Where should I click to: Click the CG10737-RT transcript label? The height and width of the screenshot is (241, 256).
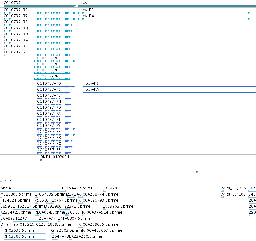click(16, 46)
